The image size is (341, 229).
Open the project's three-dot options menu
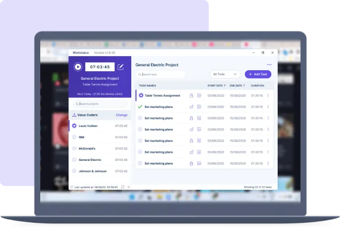coord(269,64)
